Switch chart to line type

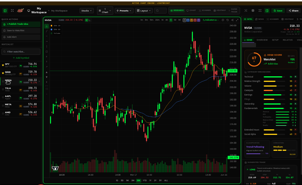click(x=90, y=20)
